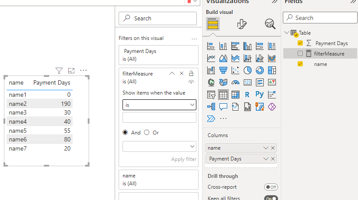Select the And radio option
The height and width of the screenshot is (200, 358).
[125, 132]
